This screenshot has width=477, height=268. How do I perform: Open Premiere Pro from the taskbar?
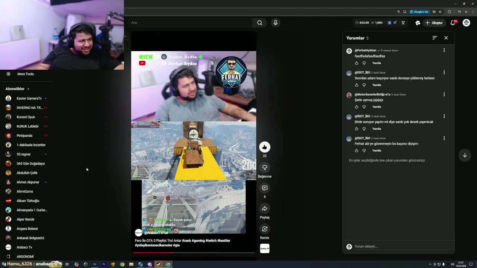point(104,264)
